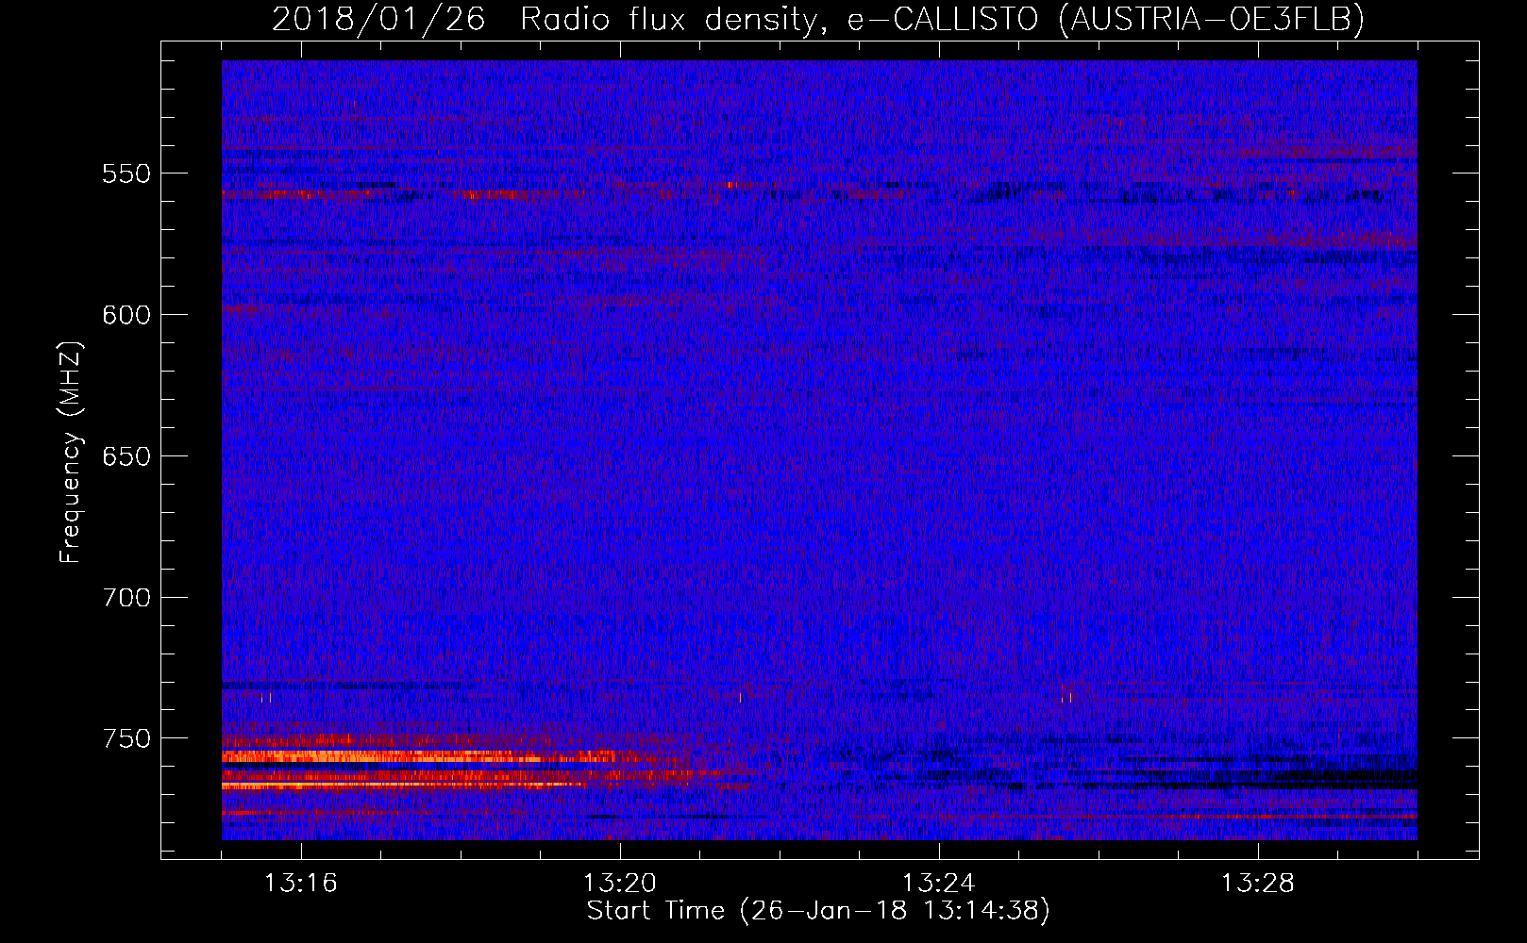Click the 550 frequency tick label
The height and width of the screenshot is (943, 1527).
click(x=127, y=174)
